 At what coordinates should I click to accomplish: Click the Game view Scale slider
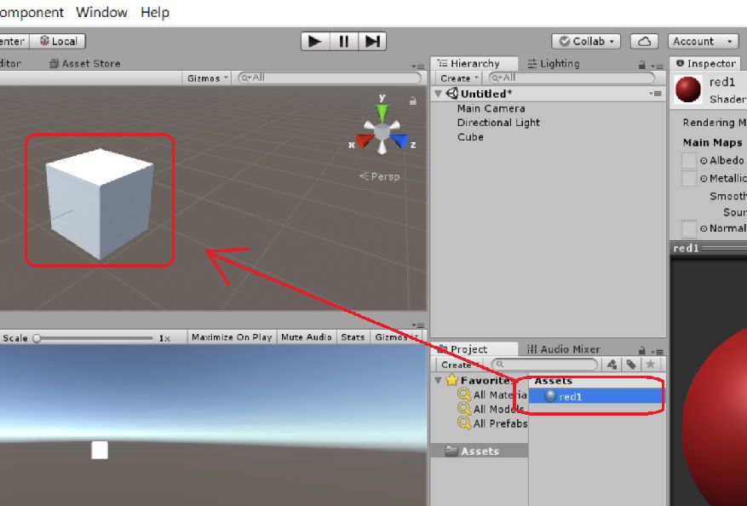click(x=94, y=338)
